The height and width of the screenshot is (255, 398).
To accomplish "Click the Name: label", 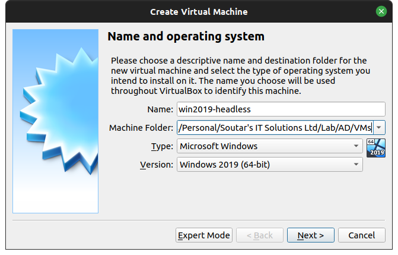I will tap(160, 109).
